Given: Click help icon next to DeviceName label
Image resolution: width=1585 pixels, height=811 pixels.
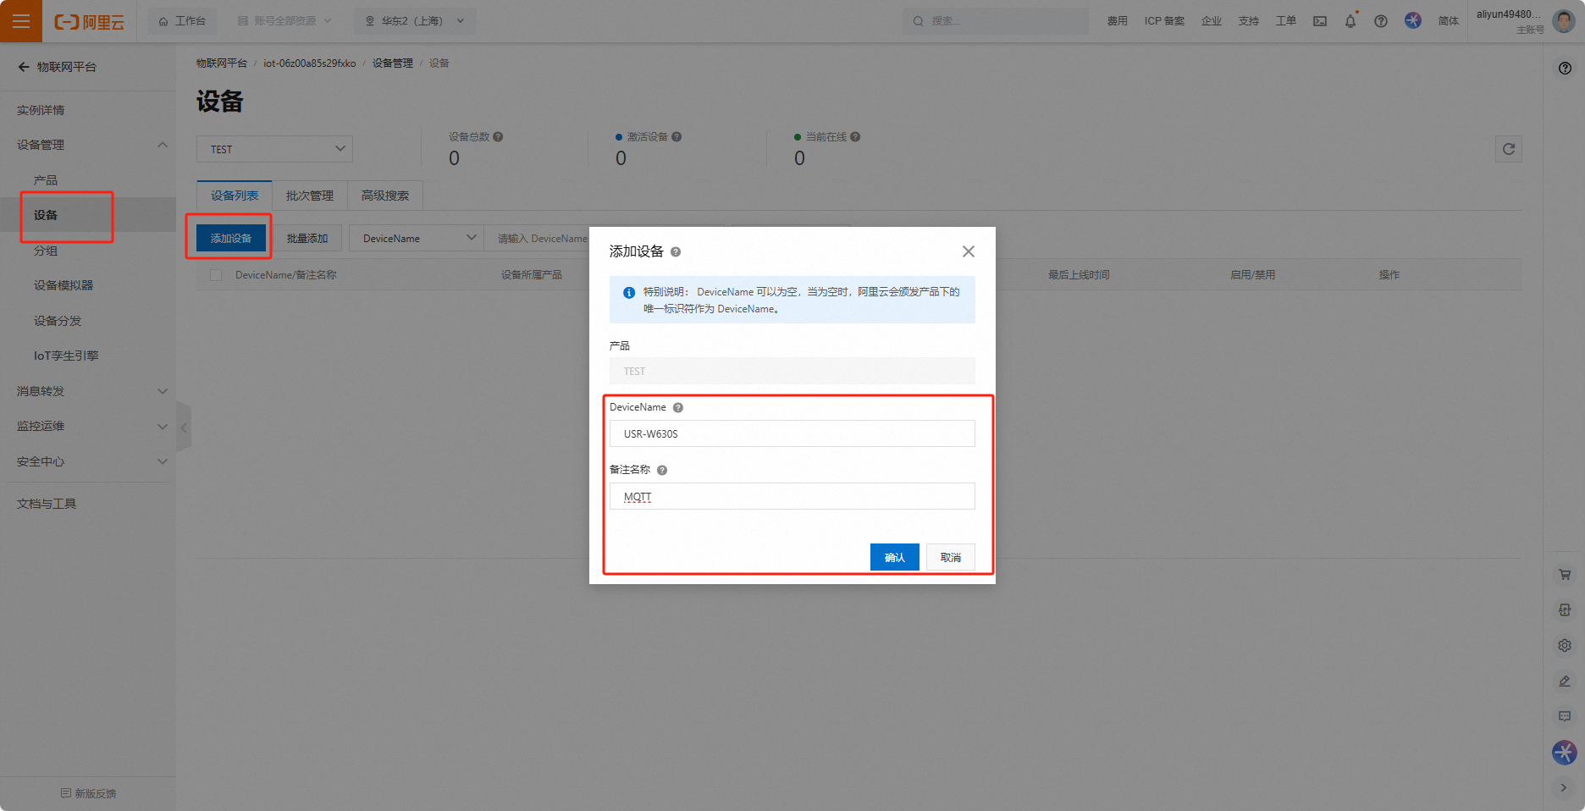Looking at the screenshot, I should pos(678,408).
